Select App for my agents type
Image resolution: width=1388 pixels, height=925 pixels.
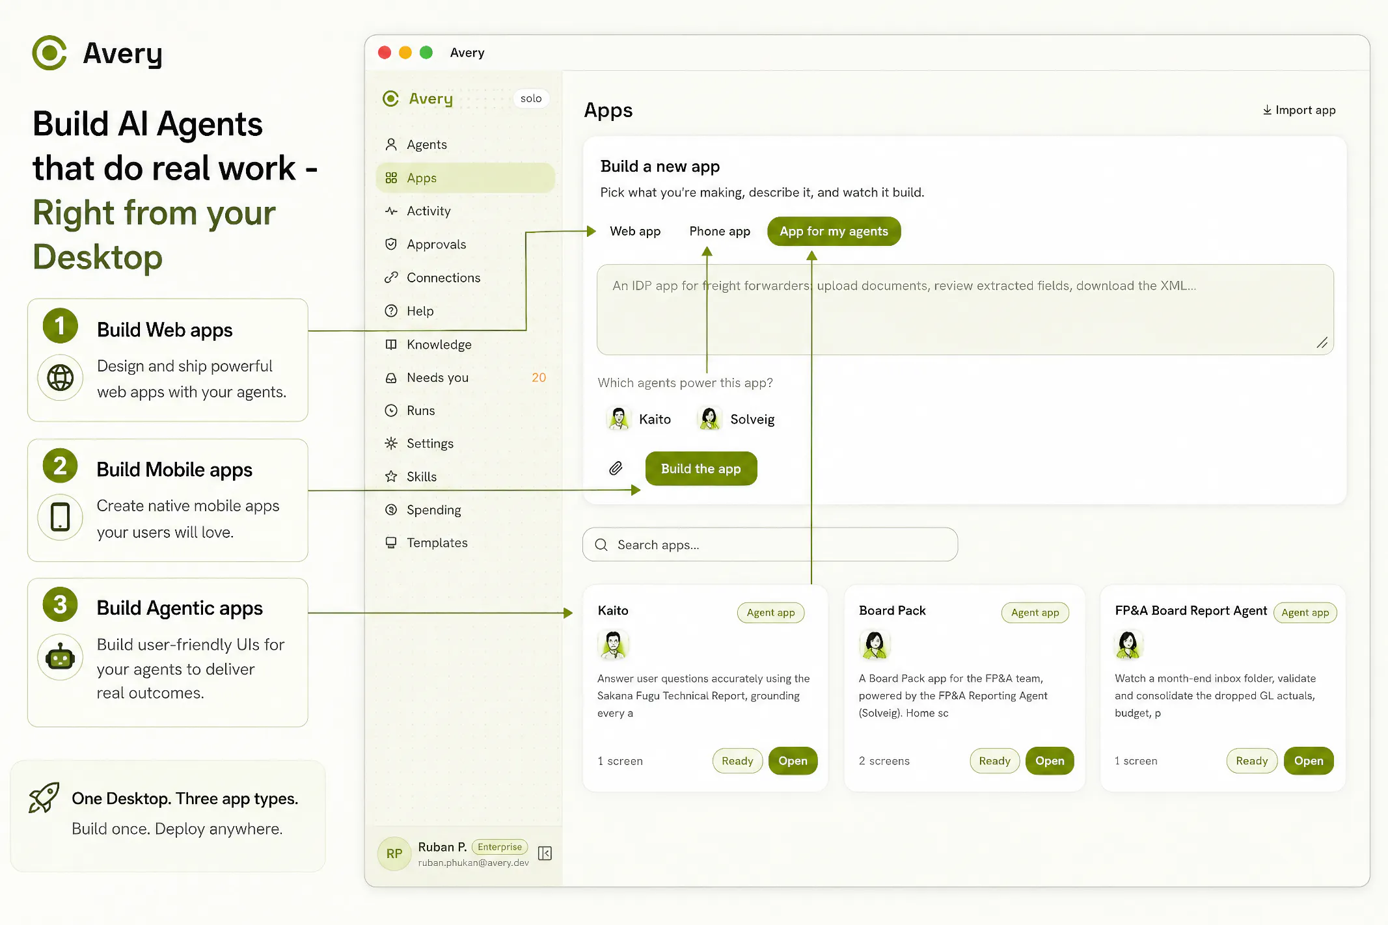[x=834, y=231]
